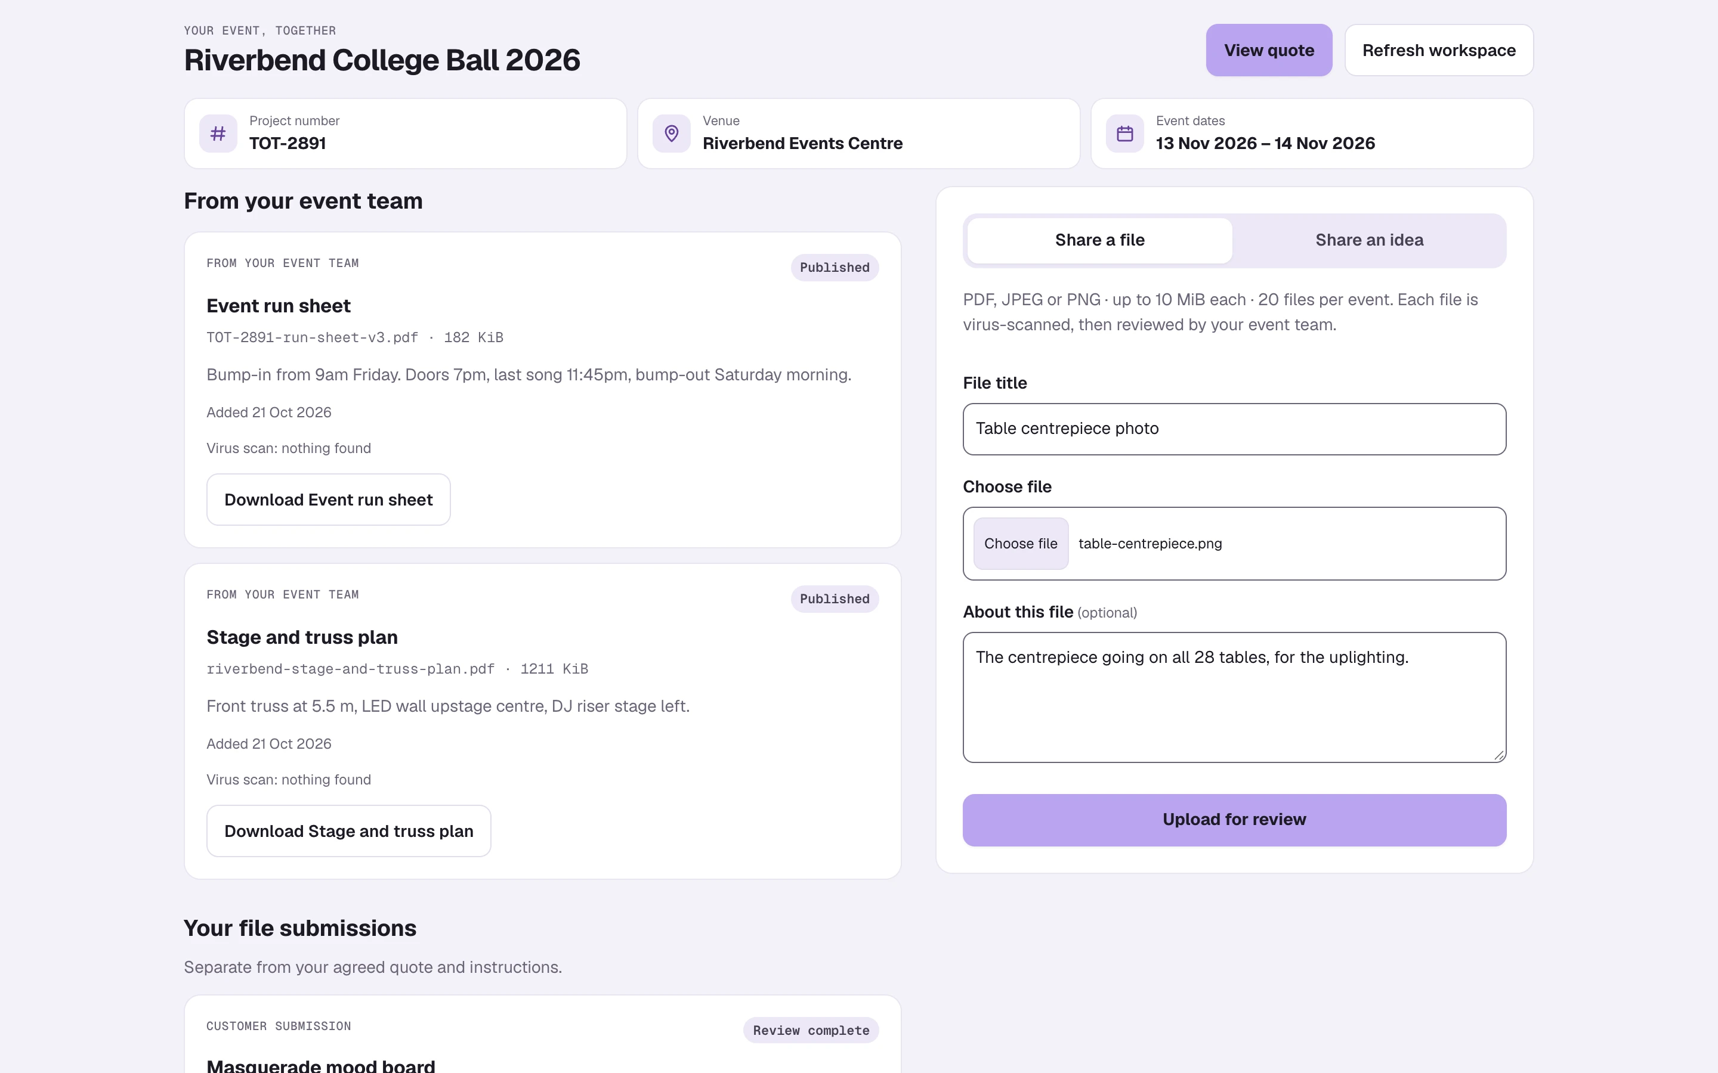Click the project number hash icon

(x=218, y=134)
